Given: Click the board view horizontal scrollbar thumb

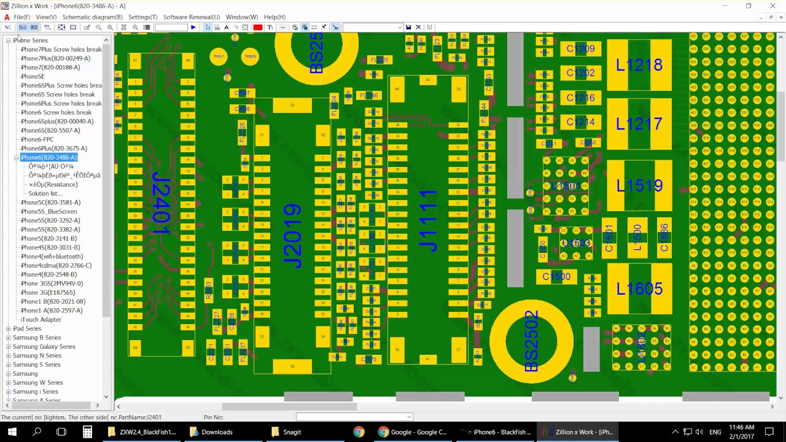Looking at the screenshot, I should pyautogui.click(x=289, y=406).
